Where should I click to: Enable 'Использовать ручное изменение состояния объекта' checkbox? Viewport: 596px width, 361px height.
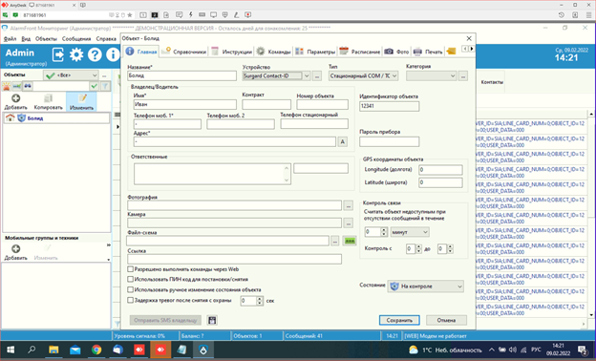[x=130, y=289]
